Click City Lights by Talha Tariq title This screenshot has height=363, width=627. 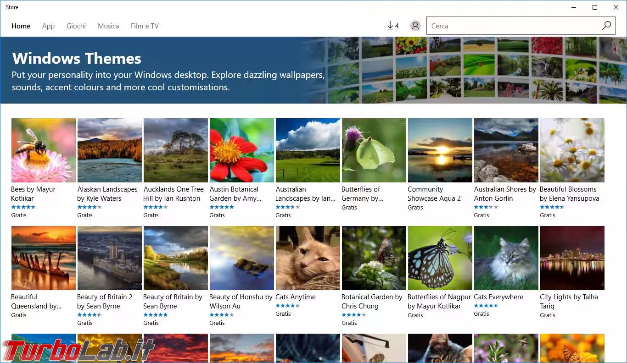pyautogui.click(x=569, y=301)
